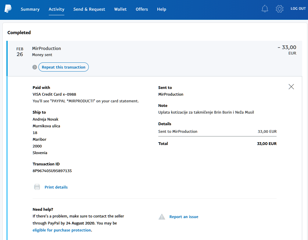Click the warning triangle icon
The height and width of the screenshot is (240, 308).
pos(162,217)
